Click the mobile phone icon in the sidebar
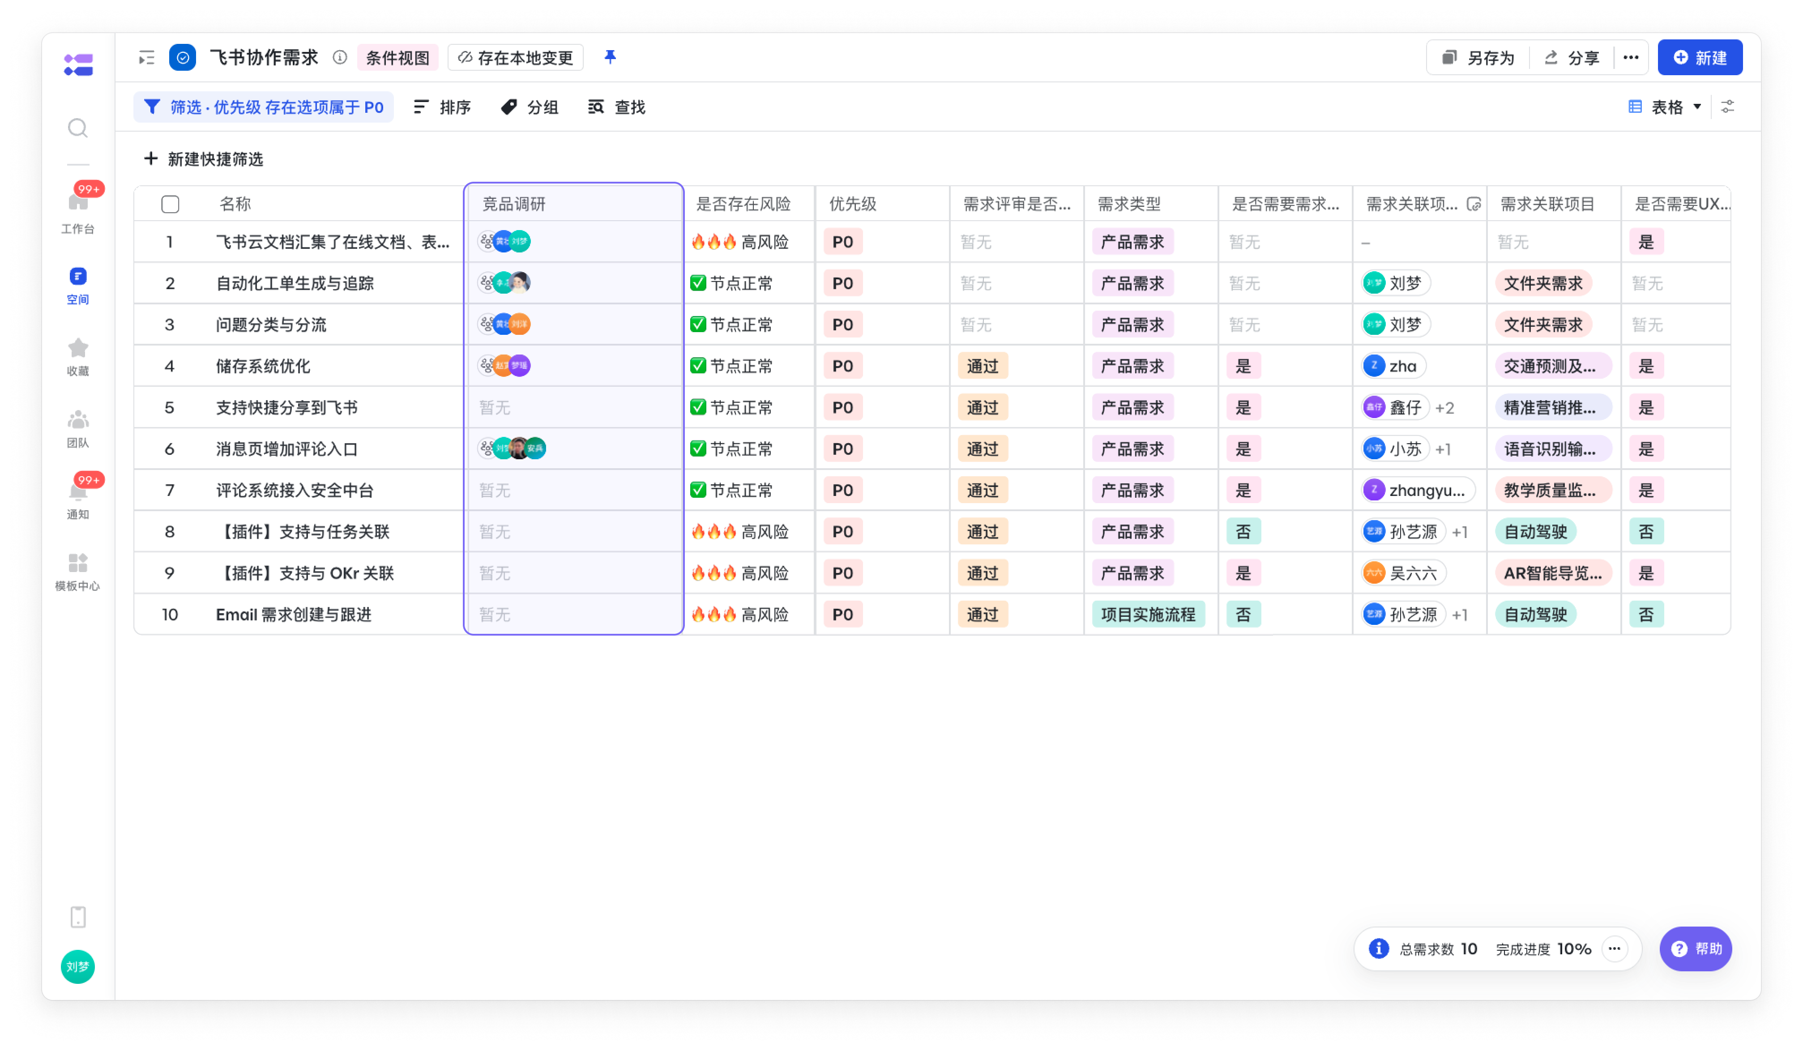The width and height of the screenshot is (1803, 1051). point(78,917)
